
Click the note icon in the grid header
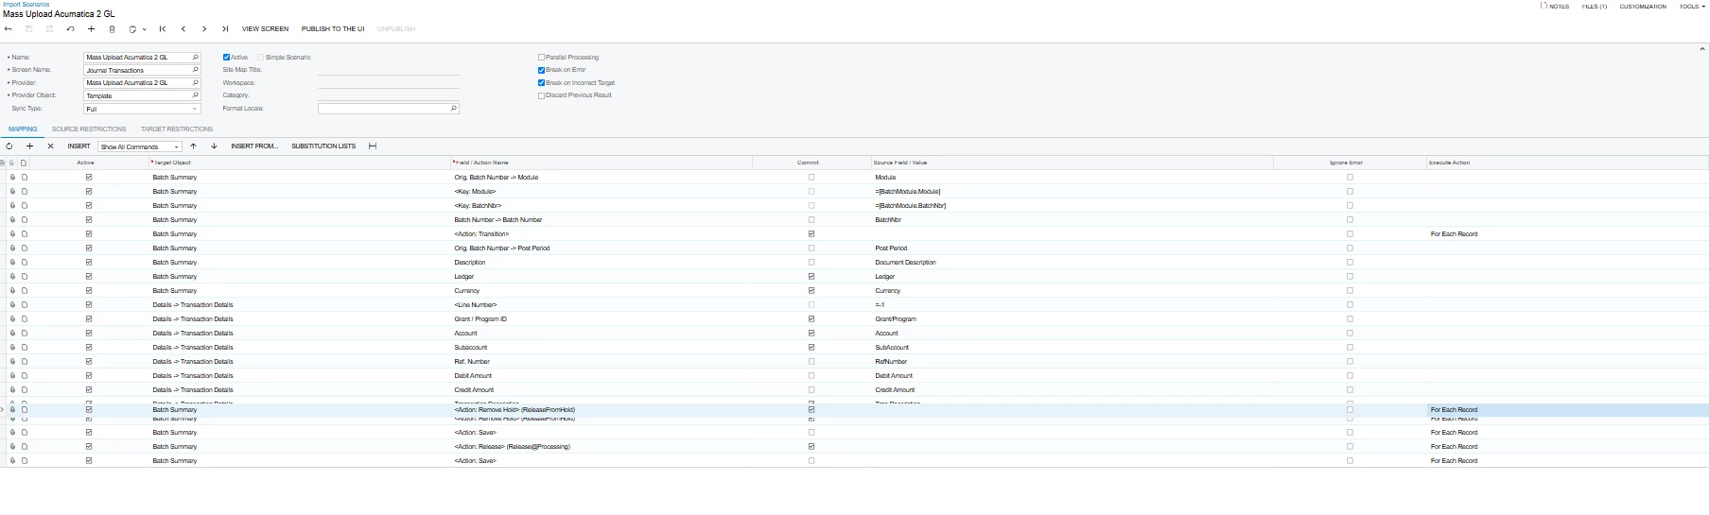pyautogui.click(x=23, y=163)
